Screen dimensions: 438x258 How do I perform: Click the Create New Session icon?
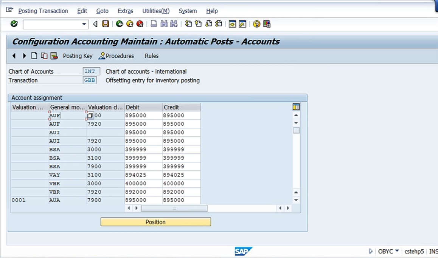[232, 24]
